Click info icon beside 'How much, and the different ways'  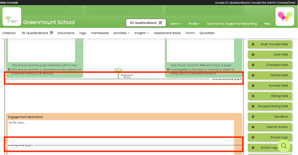click(168, 70)
